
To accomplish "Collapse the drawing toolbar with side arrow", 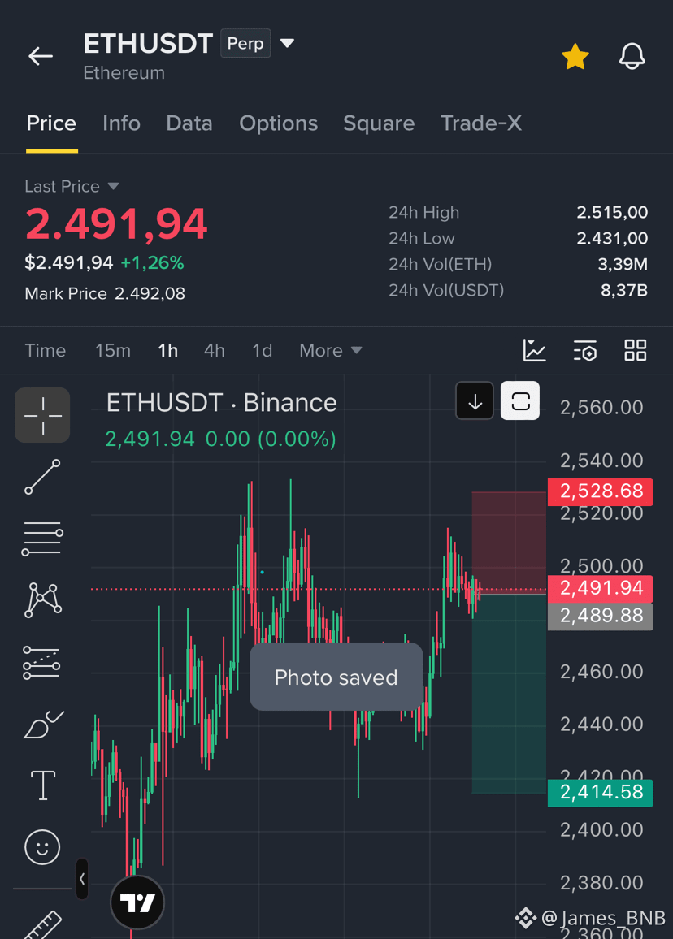I will (82, 879).
